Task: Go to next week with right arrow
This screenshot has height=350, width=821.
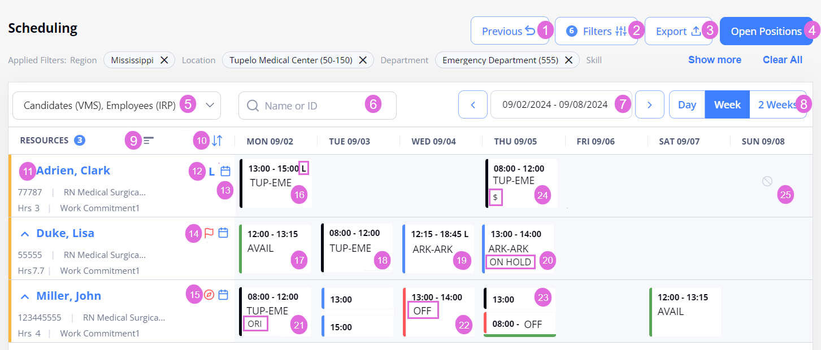Action: point(650,105)
